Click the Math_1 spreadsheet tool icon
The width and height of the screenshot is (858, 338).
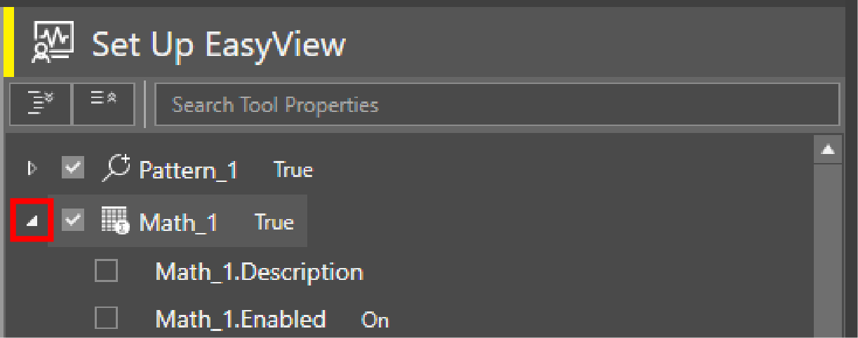114,222
